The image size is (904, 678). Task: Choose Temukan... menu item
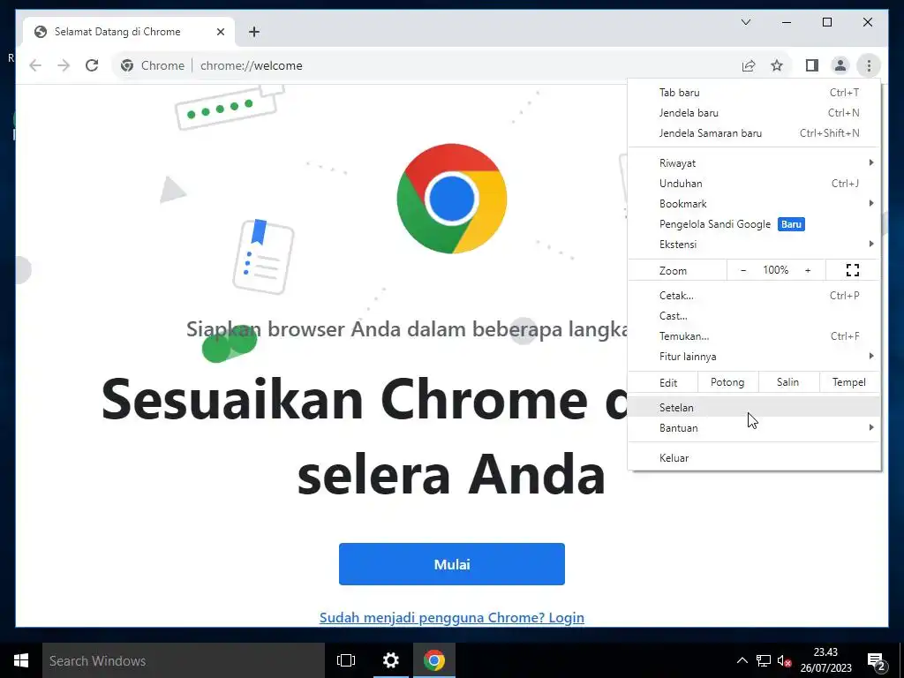point(754,336)
